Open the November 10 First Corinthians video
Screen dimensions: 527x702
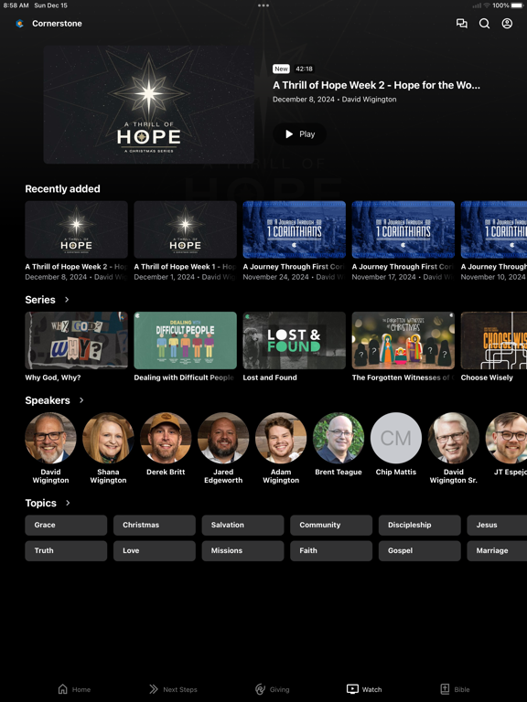click(494, 229)
